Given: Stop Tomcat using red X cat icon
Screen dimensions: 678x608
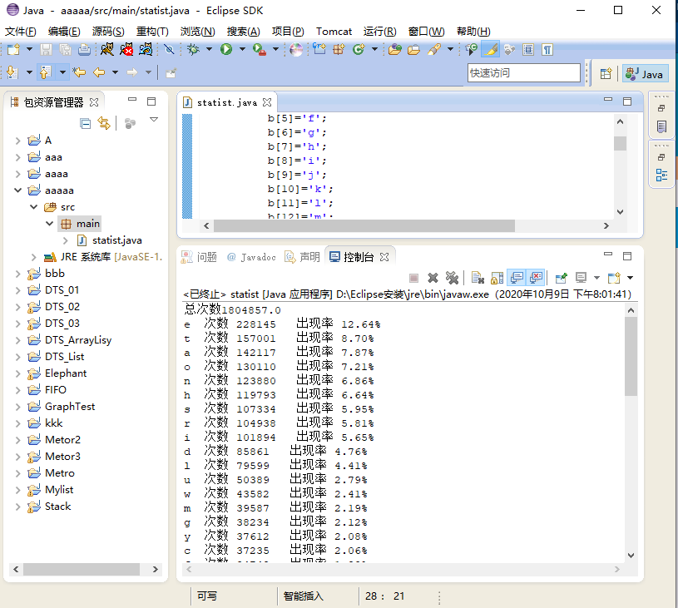Looking at the screenshot, I should [126, 50].
